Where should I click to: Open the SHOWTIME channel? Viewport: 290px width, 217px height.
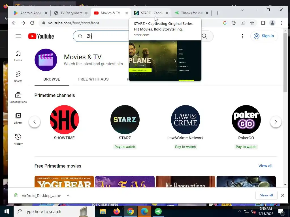64,120
